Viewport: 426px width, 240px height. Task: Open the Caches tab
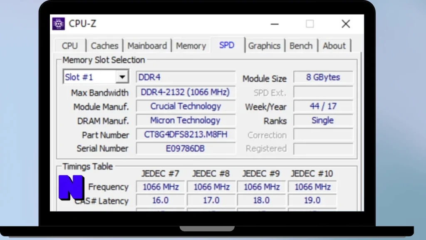coord(104,46)
